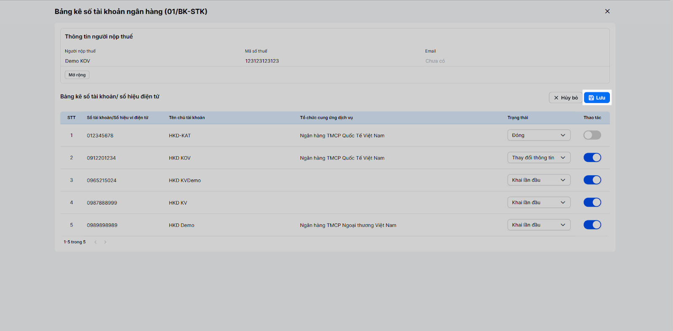Select the account number 0912201234 cell
Image resolution: width=673 pixels, height=331 pixels.
coord(101,158)
